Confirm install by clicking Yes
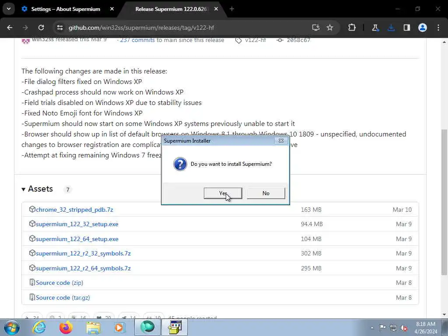 (223, 193)
